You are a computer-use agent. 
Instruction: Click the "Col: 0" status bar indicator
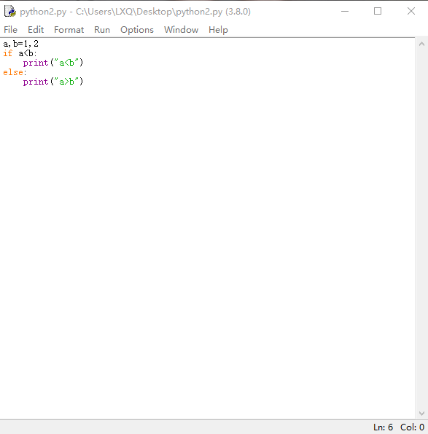point(412,427)
